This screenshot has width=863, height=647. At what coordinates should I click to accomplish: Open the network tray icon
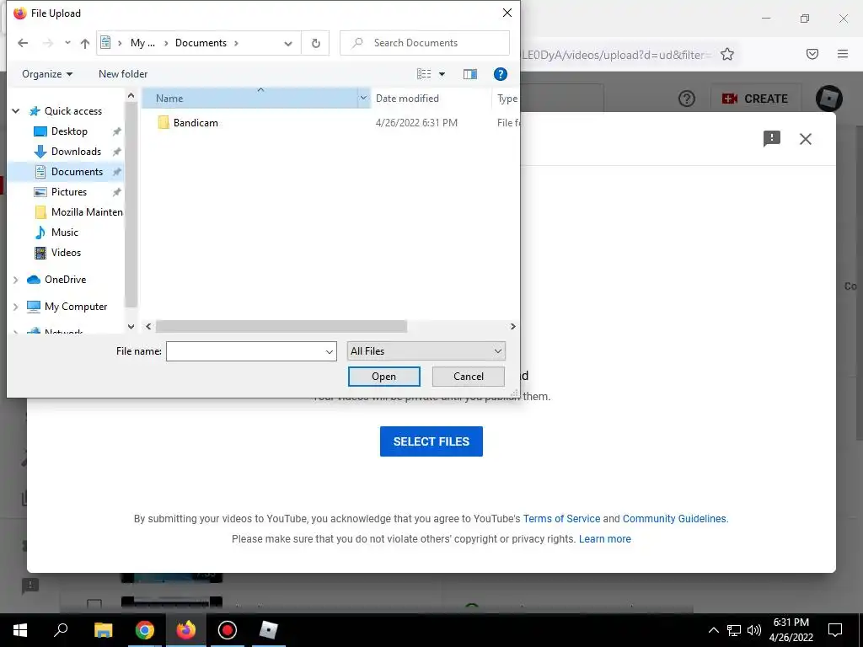[734, 630]
